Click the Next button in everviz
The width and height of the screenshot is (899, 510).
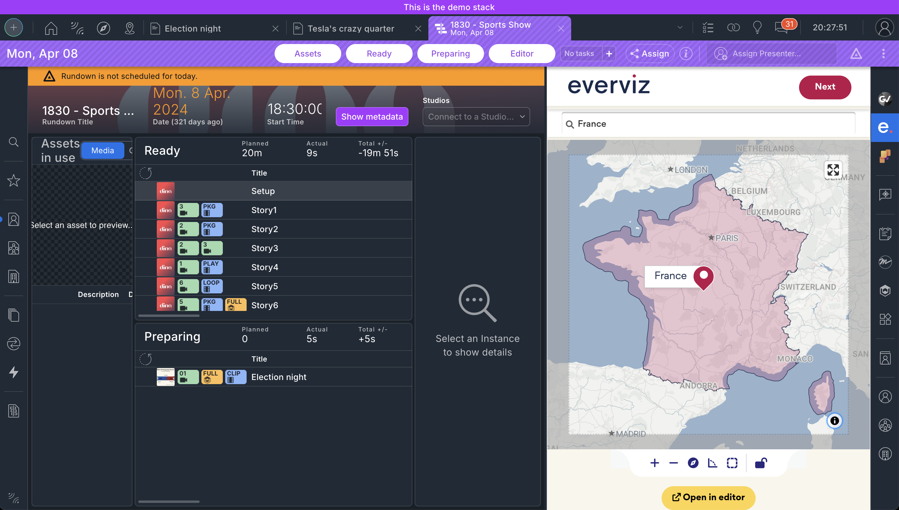pos(825,87)
